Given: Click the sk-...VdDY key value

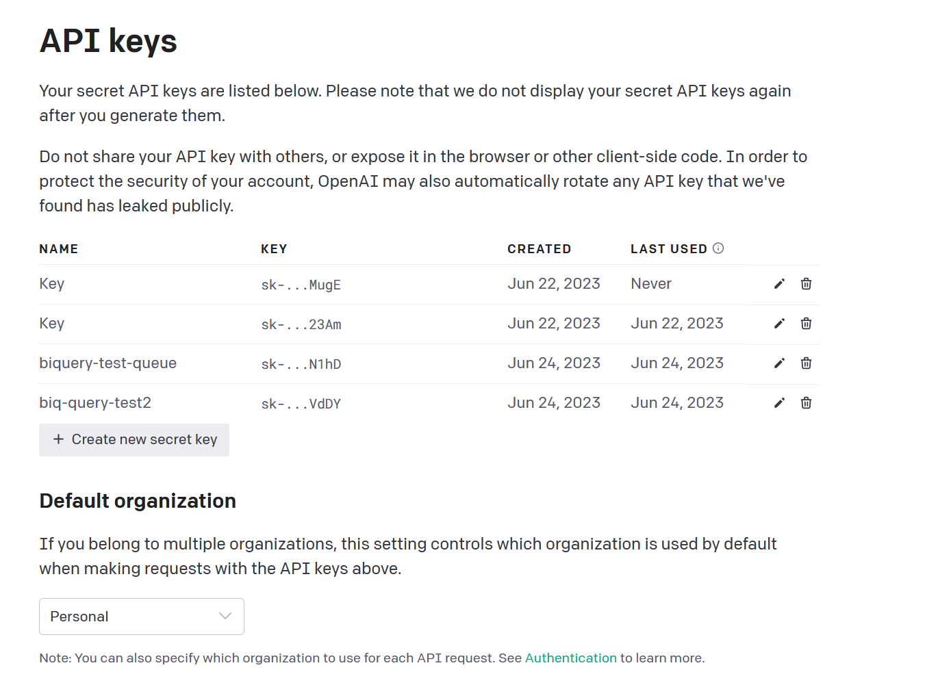Looking at the screenshot, I should pos(301,404).
